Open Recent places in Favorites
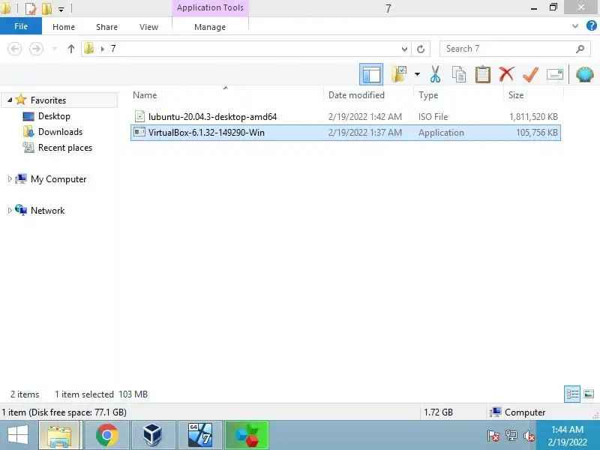The image size is (600, 450). (65, 147)
